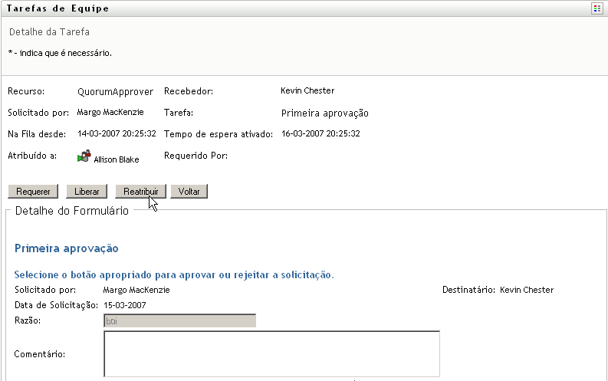The image size is (608, 381).
Task: Click the Detalhe da Tarefa heading
Action: tap(49, 31)
